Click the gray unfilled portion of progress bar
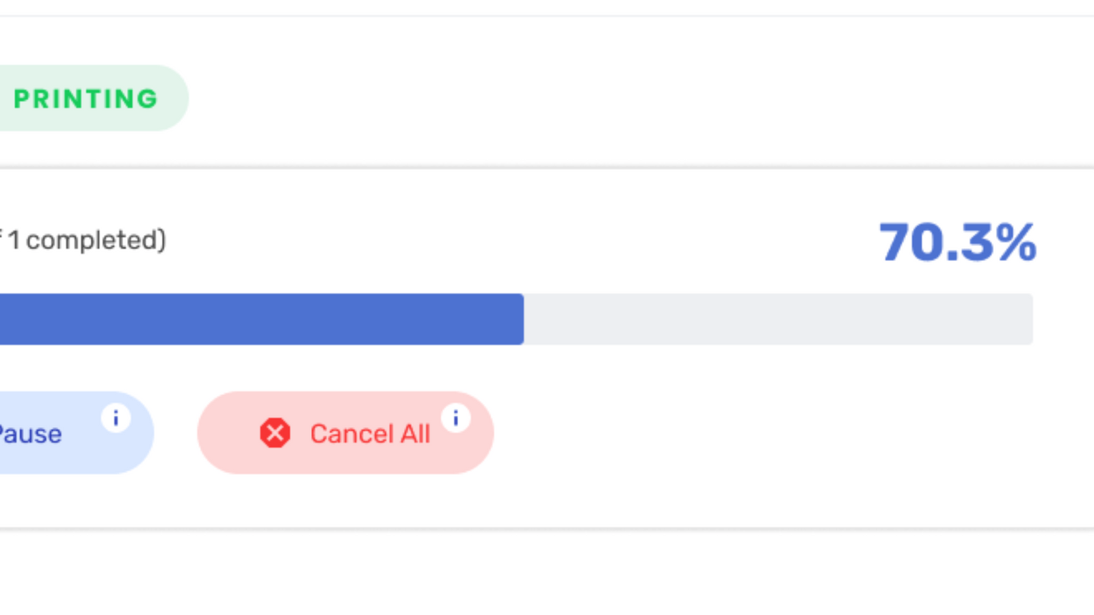1094x615 pixels. coord(773,319)
